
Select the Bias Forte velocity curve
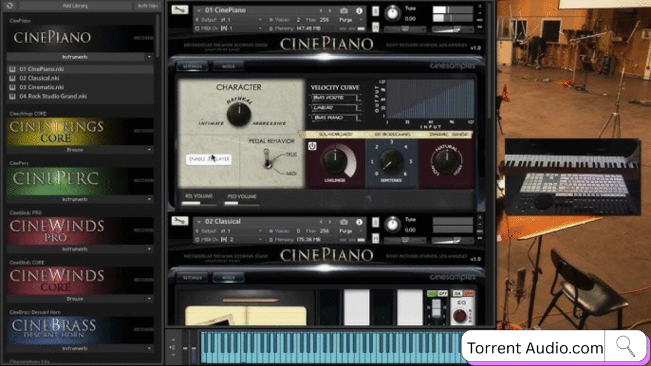pyautogui.click(x=334, y=97)
